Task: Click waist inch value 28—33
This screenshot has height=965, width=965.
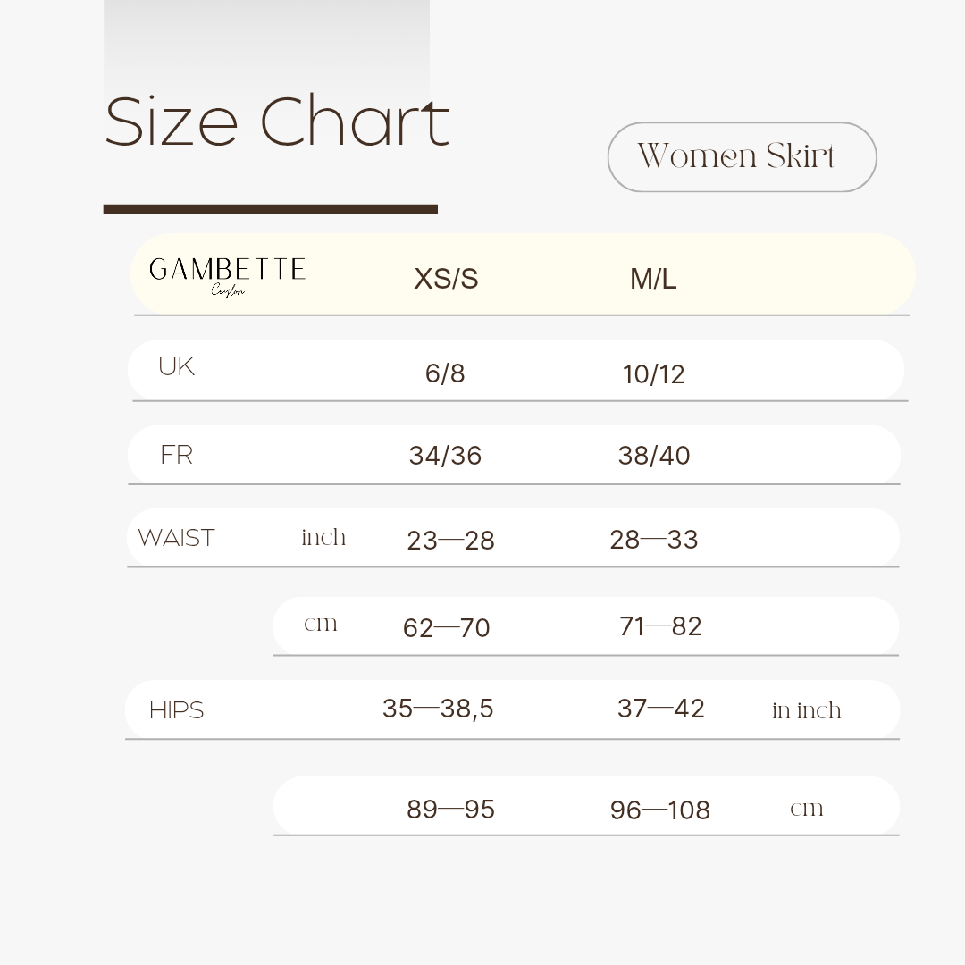Action: point(653,540)
